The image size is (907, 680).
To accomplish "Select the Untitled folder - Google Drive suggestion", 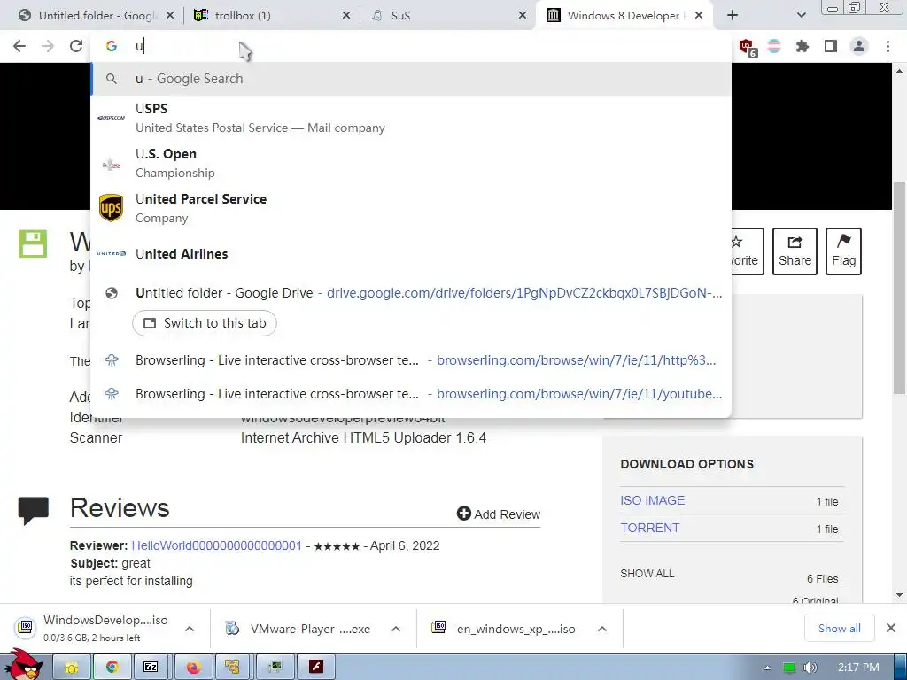I will click(411, 293).
